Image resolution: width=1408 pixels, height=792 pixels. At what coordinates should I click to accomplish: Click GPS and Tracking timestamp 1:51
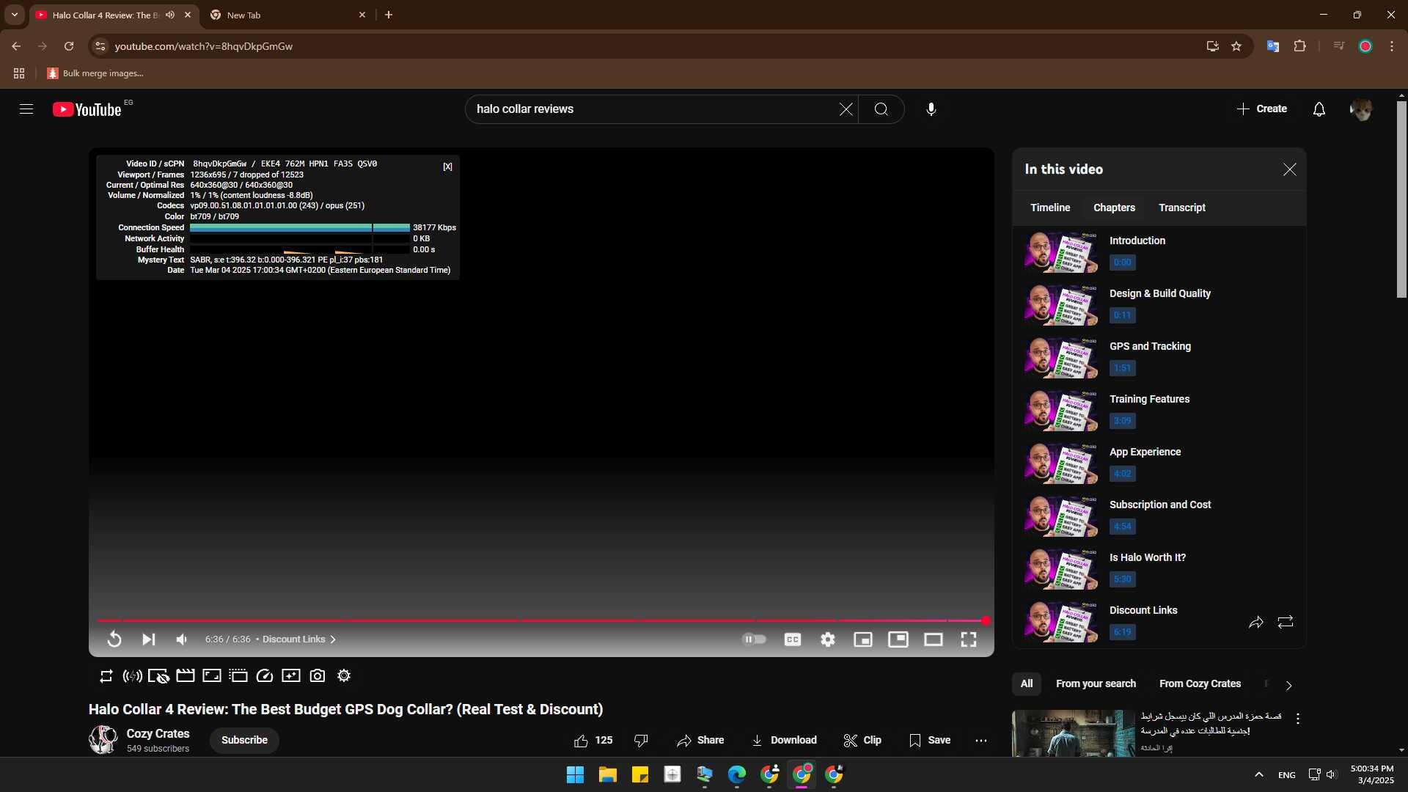point(1122,368)
